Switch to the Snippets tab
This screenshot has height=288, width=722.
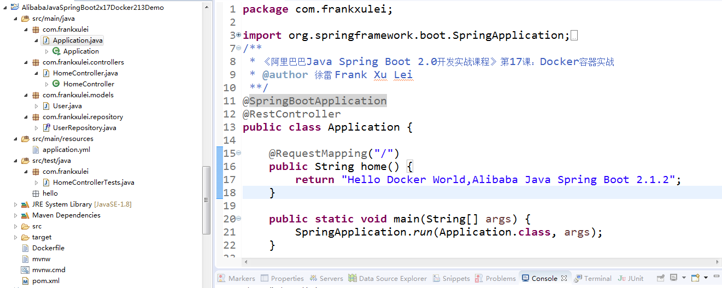pyautogui.click(x=451, y=278)
